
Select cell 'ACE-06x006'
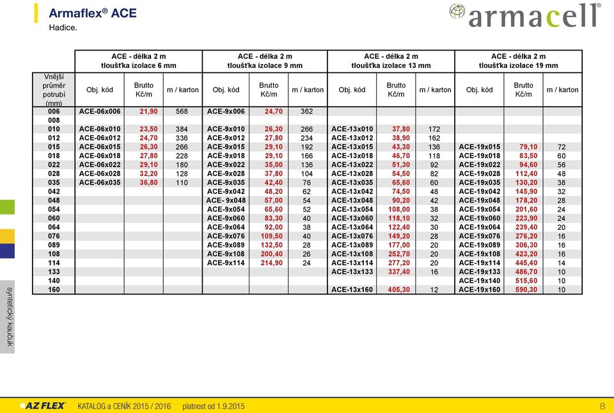click(x=100, y=111)
